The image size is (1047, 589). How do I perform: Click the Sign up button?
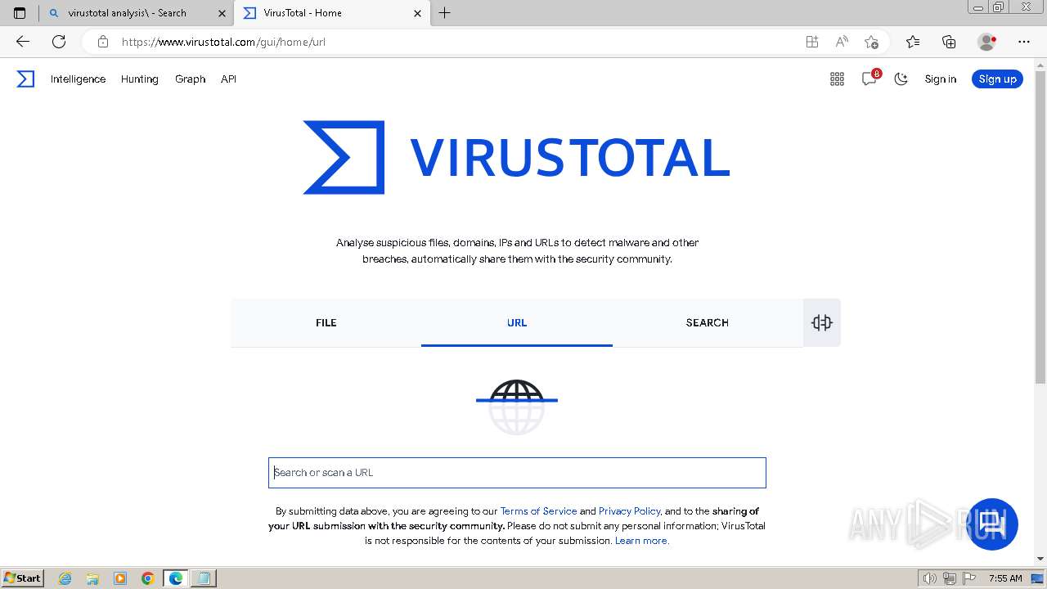[997, 79]
